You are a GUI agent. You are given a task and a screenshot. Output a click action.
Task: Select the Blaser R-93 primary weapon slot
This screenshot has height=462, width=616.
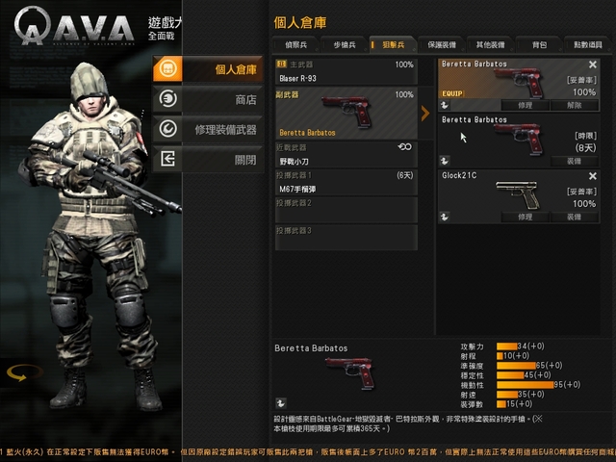click(x=346, y=71)
